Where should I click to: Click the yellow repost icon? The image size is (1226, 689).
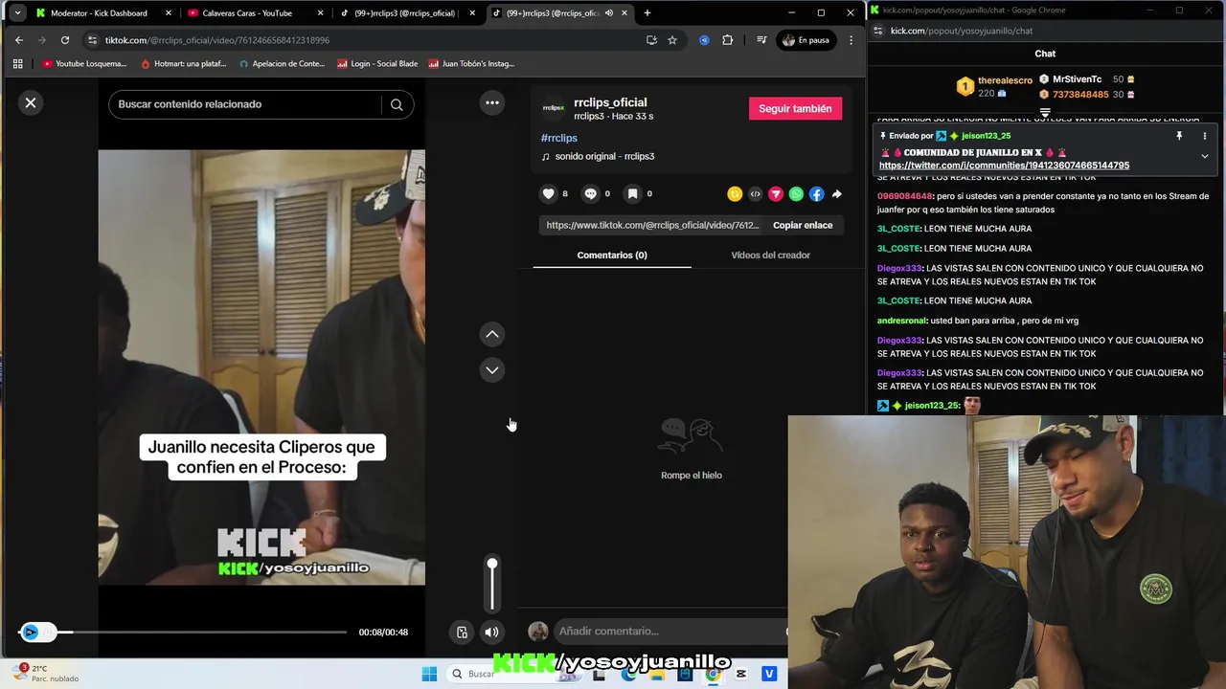click(x=735, y=194)
